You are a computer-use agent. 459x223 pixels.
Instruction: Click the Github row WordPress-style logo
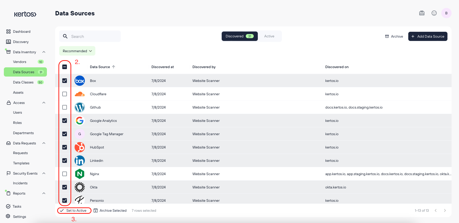pyautogui.click(x=80, y=107)
